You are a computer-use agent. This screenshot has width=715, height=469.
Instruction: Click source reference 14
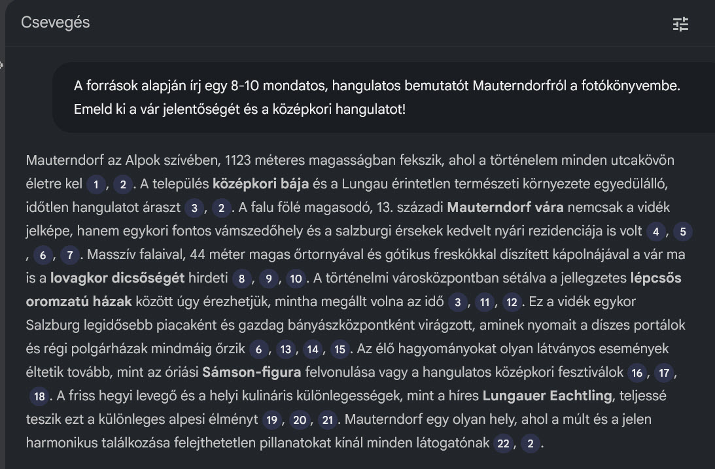312,350
